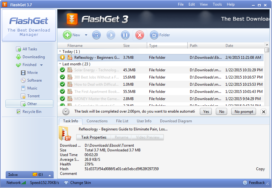This screenshot has height=188, width=272.
Task: Switch to the Task Info tab
Action: click(70, 121)
